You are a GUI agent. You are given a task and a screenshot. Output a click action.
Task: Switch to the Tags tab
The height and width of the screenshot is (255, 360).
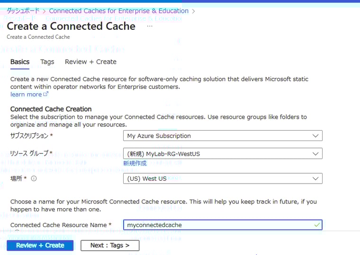click(x=47, y=62)
